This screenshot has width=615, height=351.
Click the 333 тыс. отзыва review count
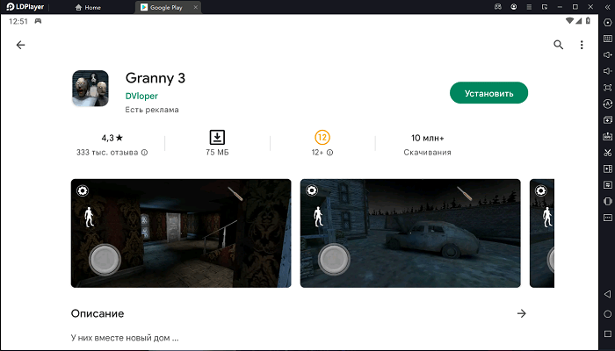pos(107,153)
